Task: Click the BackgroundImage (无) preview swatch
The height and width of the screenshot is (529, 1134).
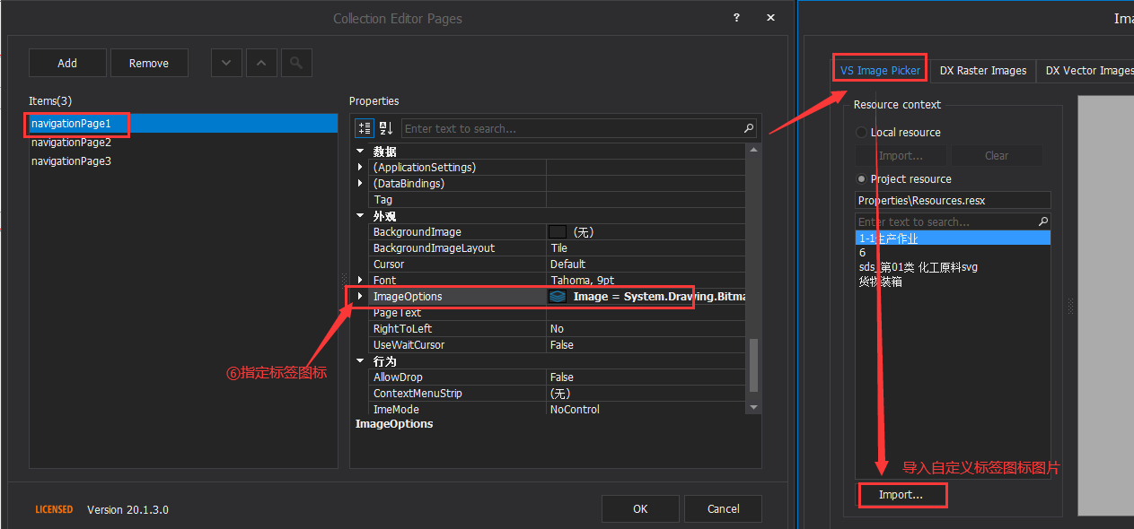Action: (x=558, y=231)
